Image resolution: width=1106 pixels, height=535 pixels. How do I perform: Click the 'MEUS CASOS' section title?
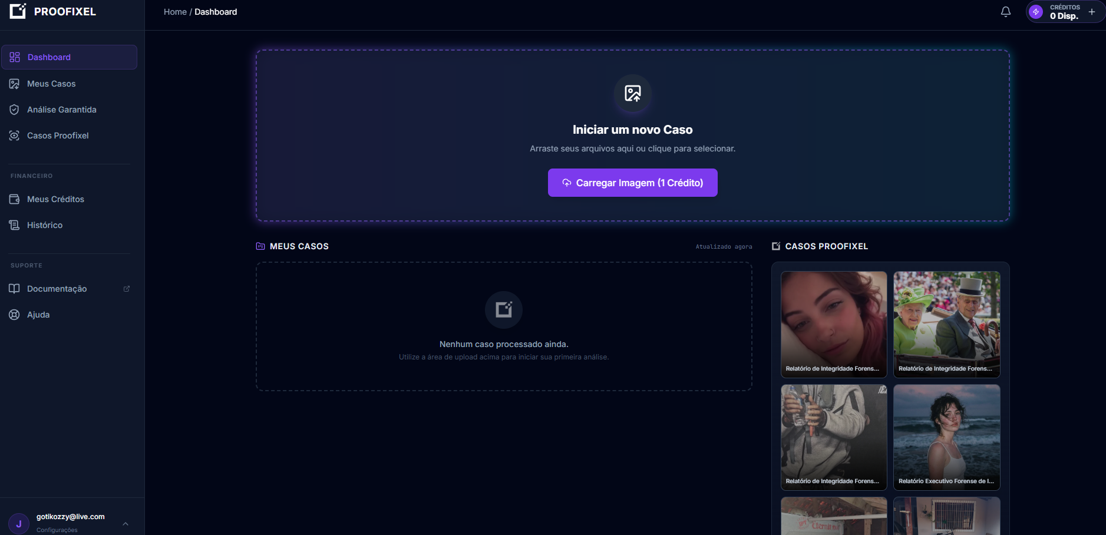[x=299, y=246]
